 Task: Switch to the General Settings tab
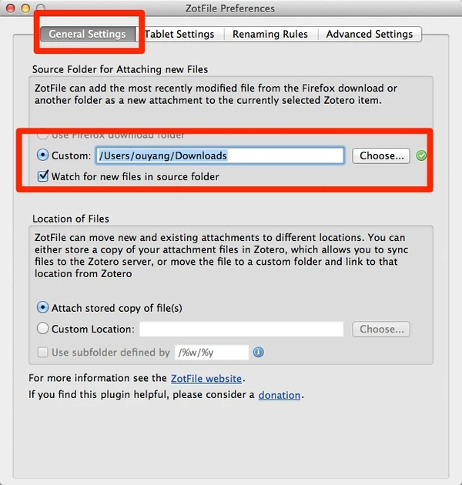[x=87, y=34]
